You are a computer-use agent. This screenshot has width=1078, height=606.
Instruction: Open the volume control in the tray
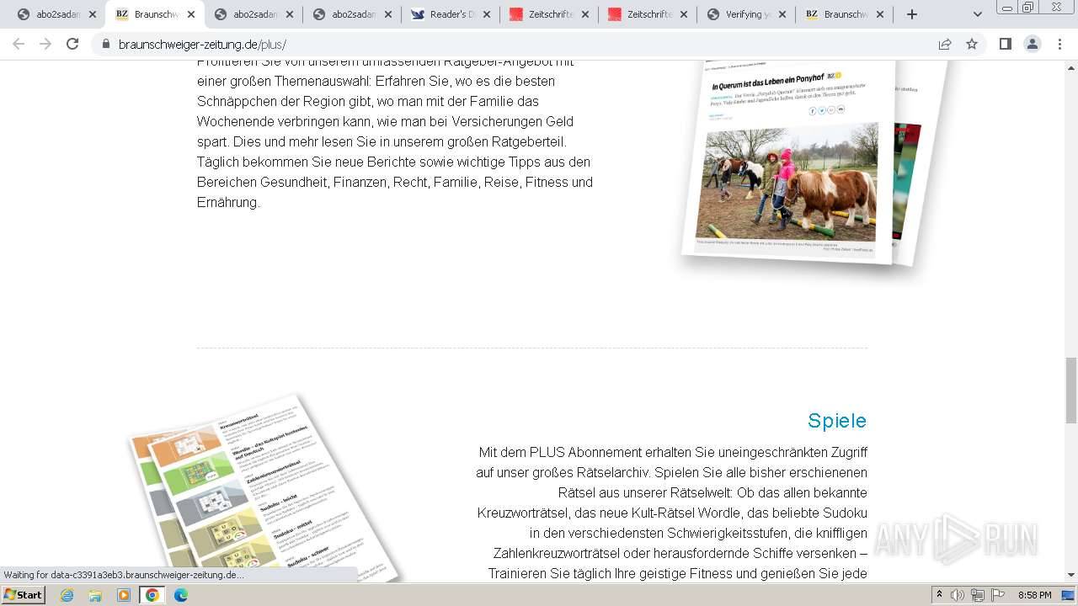tap(958, 595)
